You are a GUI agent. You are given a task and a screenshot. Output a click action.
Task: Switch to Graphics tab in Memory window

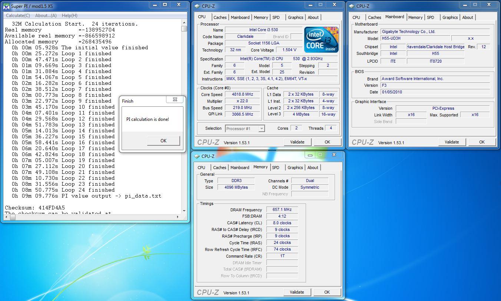click(x=295, y=168)
